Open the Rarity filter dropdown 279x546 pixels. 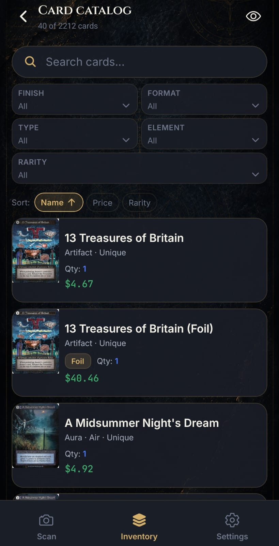139,168
